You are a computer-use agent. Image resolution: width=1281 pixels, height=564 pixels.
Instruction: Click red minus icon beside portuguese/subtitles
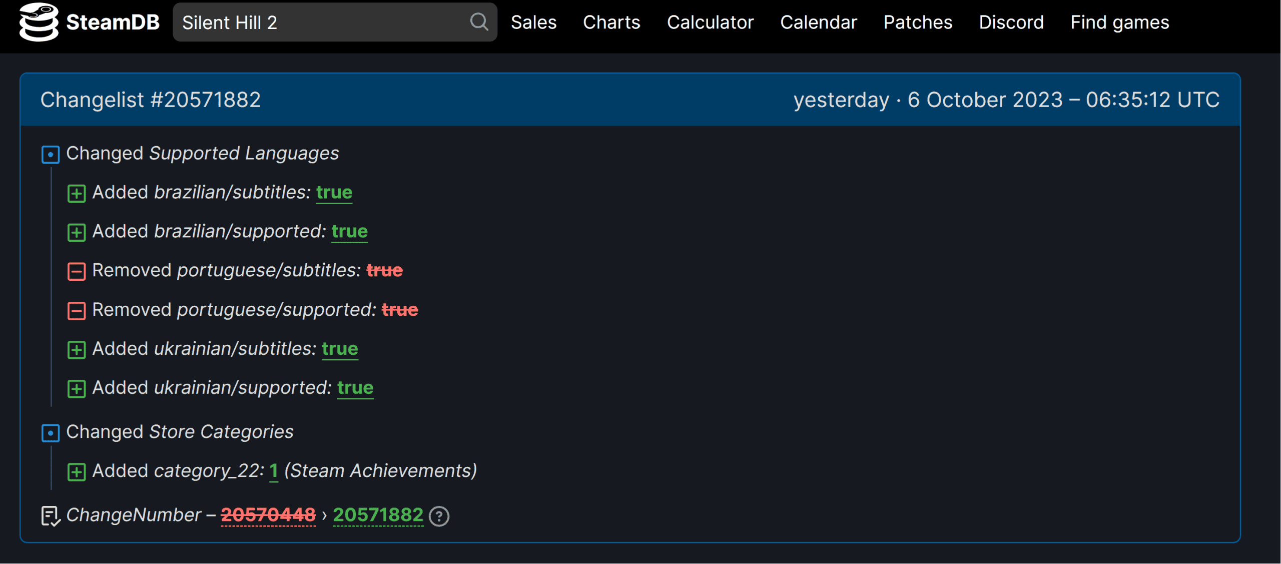pos(77,271)
